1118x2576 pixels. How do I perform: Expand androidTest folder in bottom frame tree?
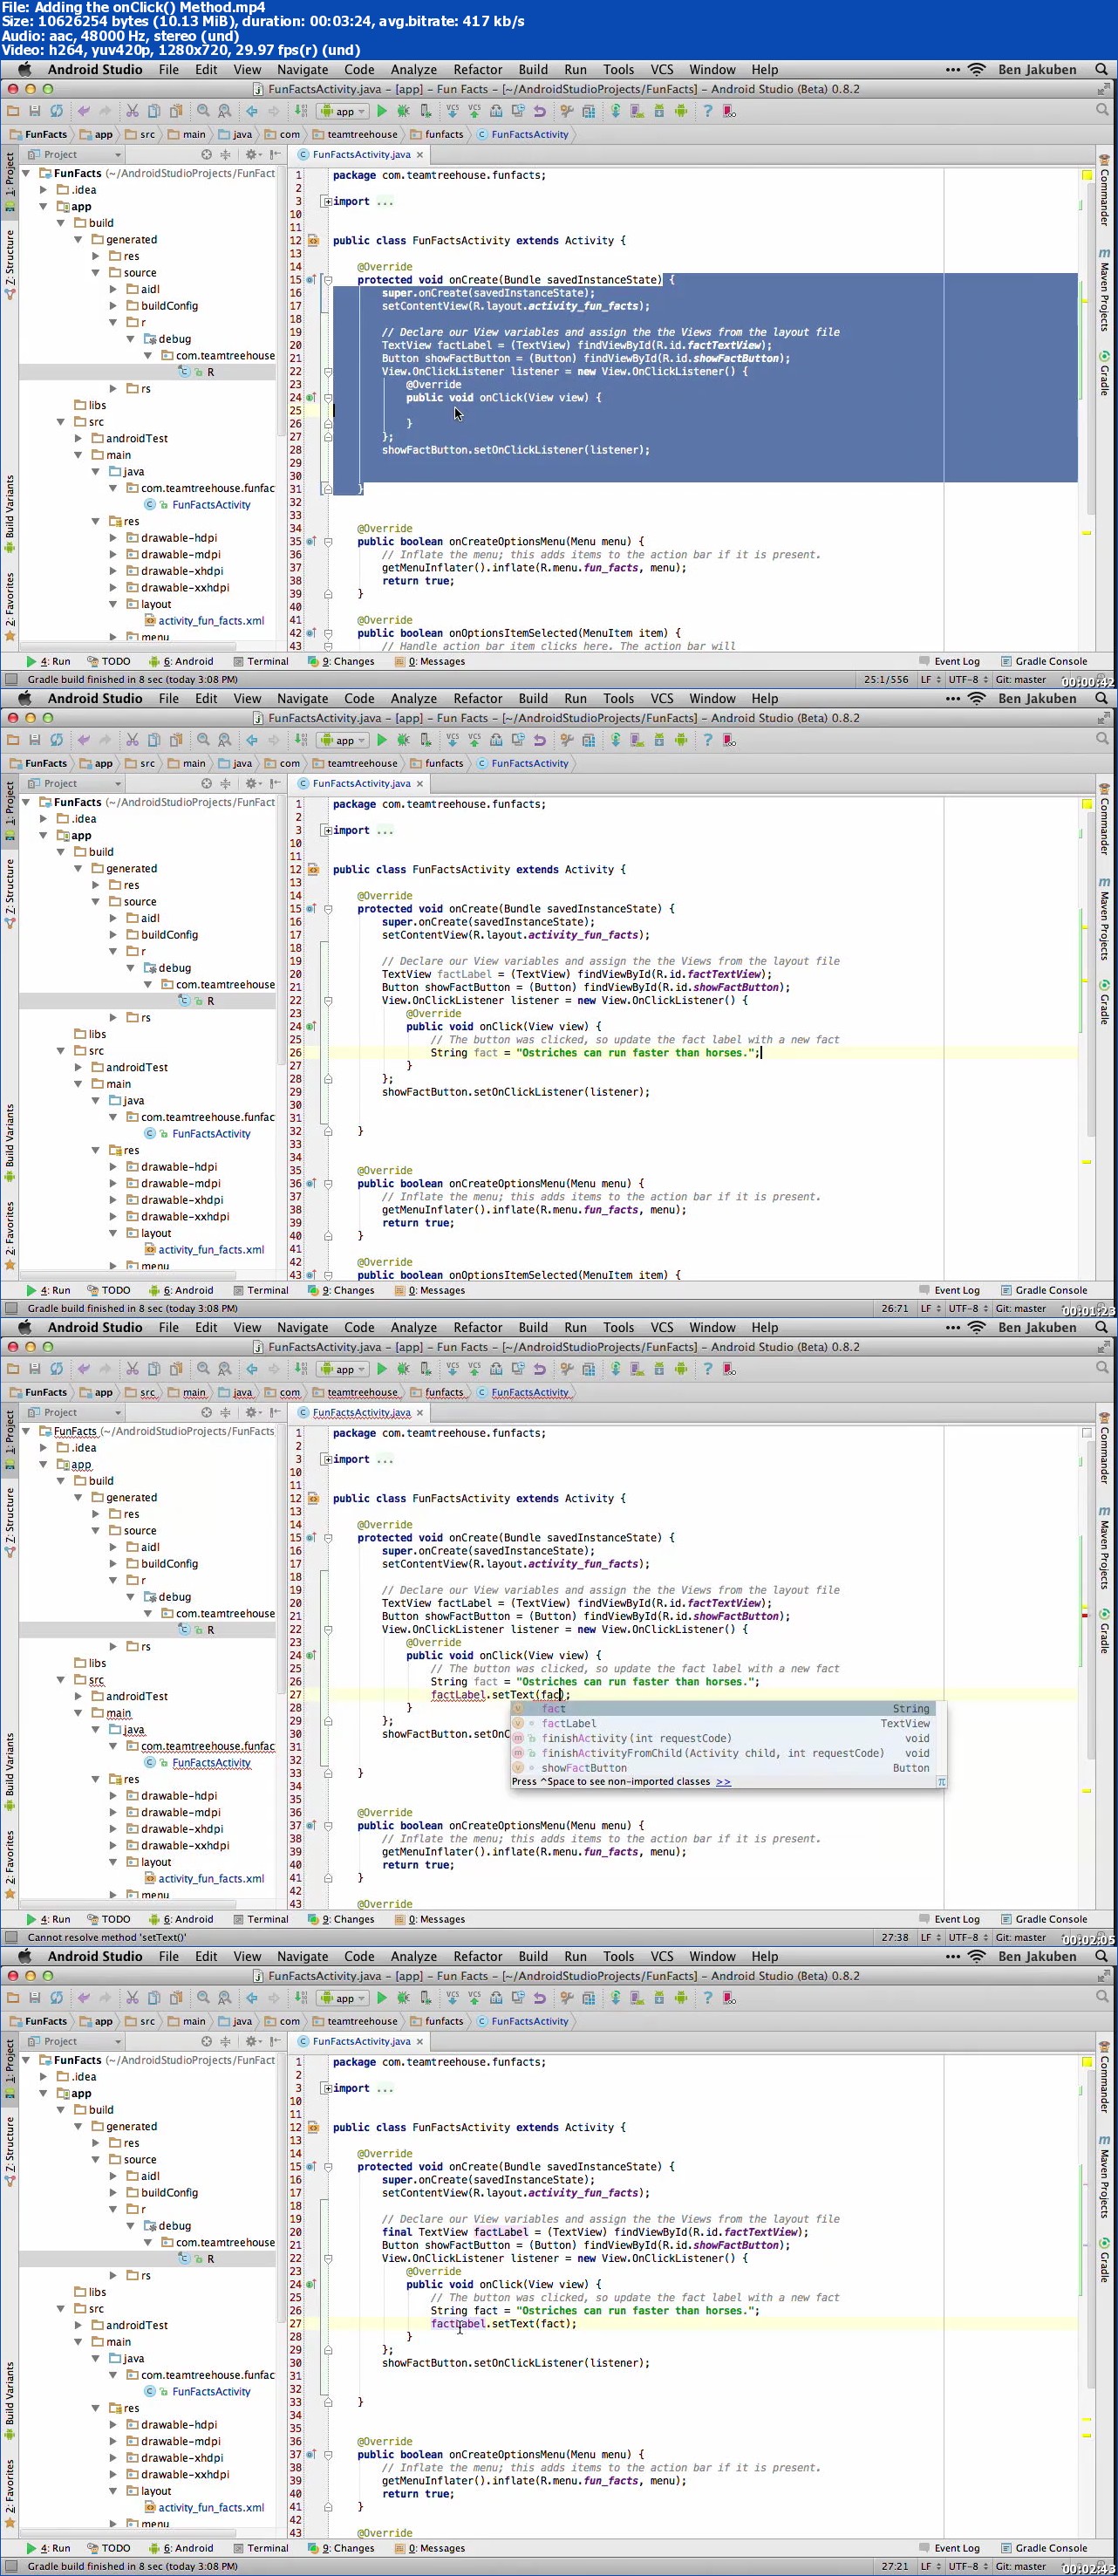pyautogui.click(x=78, y=2325)
